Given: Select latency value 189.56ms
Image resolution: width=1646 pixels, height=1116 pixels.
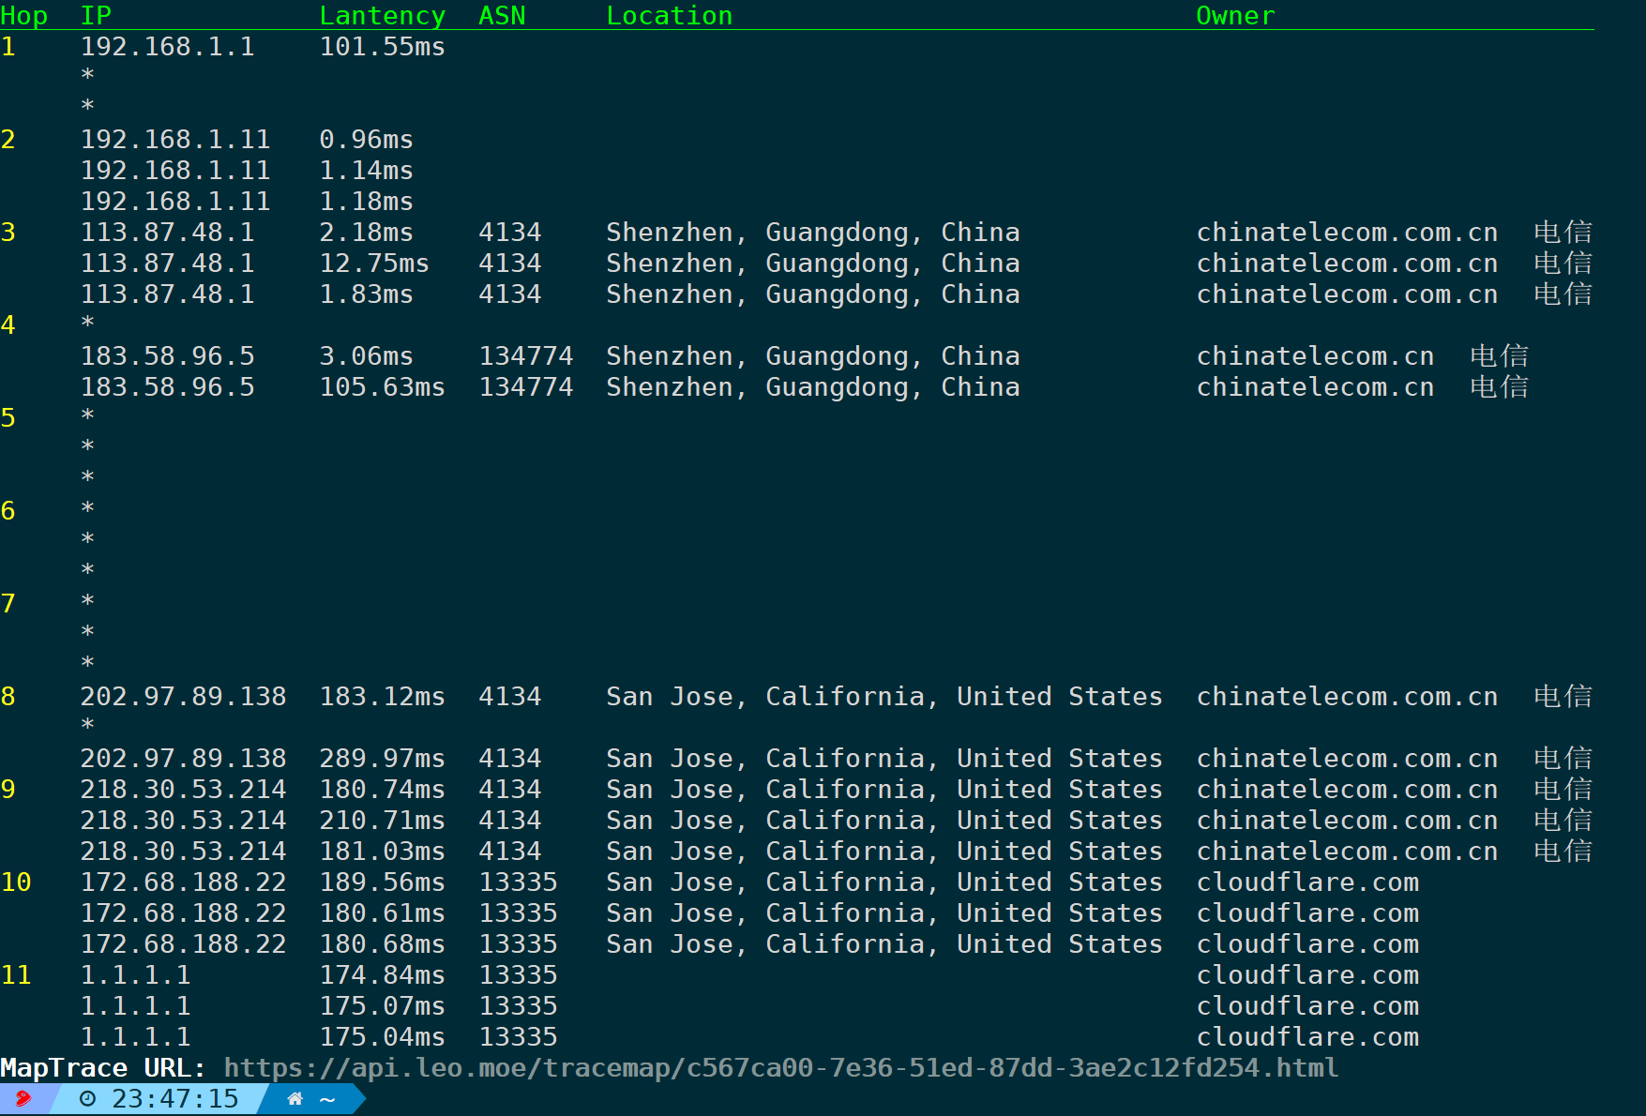Looking at the screenshot, I should 383,882.
